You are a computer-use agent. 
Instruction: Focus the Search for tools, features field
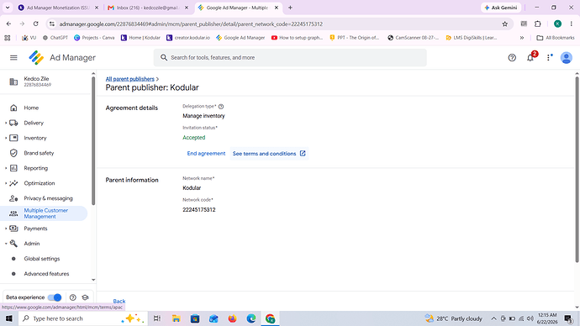coord(290,58)
